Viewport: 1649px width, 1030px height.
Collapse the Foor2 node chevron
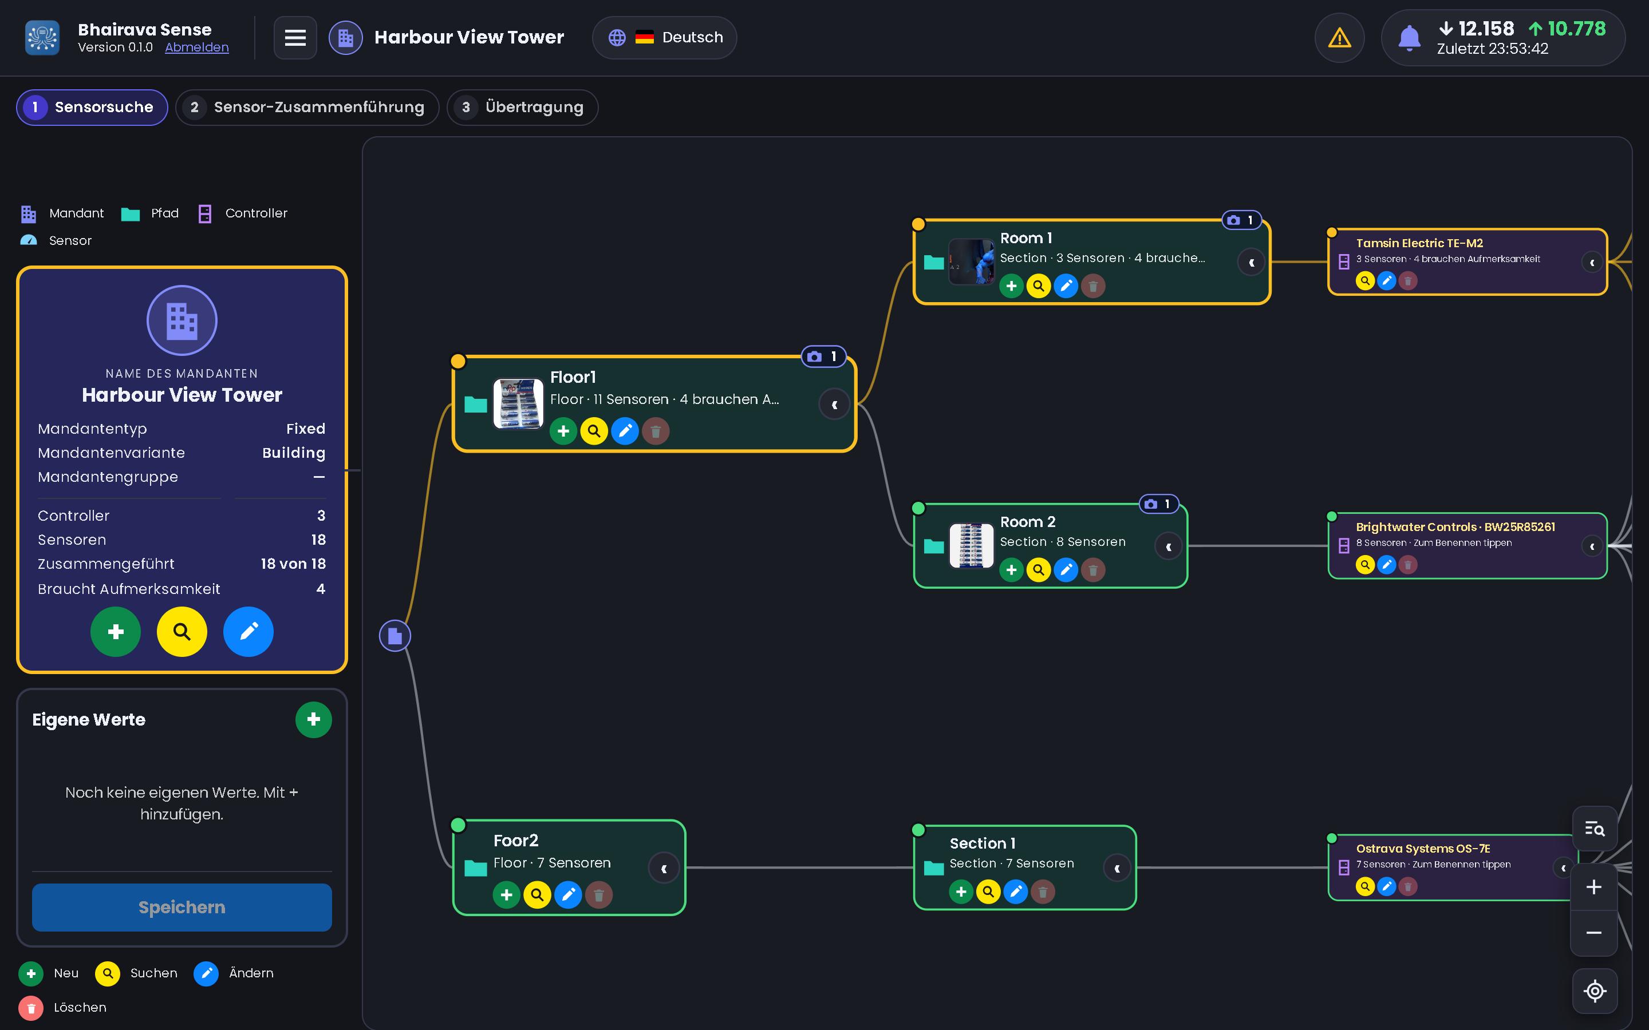click(x=664, y=869)
